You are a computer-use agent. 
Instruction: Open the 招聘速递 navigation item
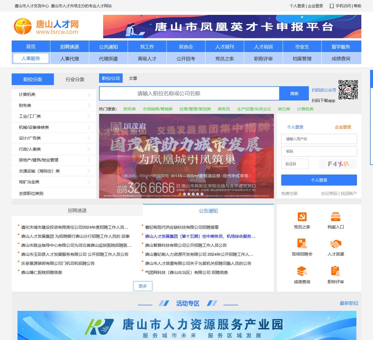[70, 47]
